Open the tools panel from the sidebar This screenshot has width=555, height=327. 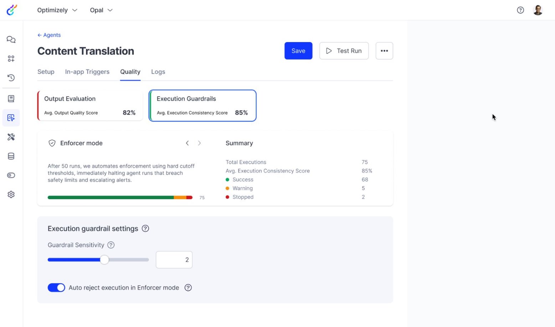click(x=11, y=137)
